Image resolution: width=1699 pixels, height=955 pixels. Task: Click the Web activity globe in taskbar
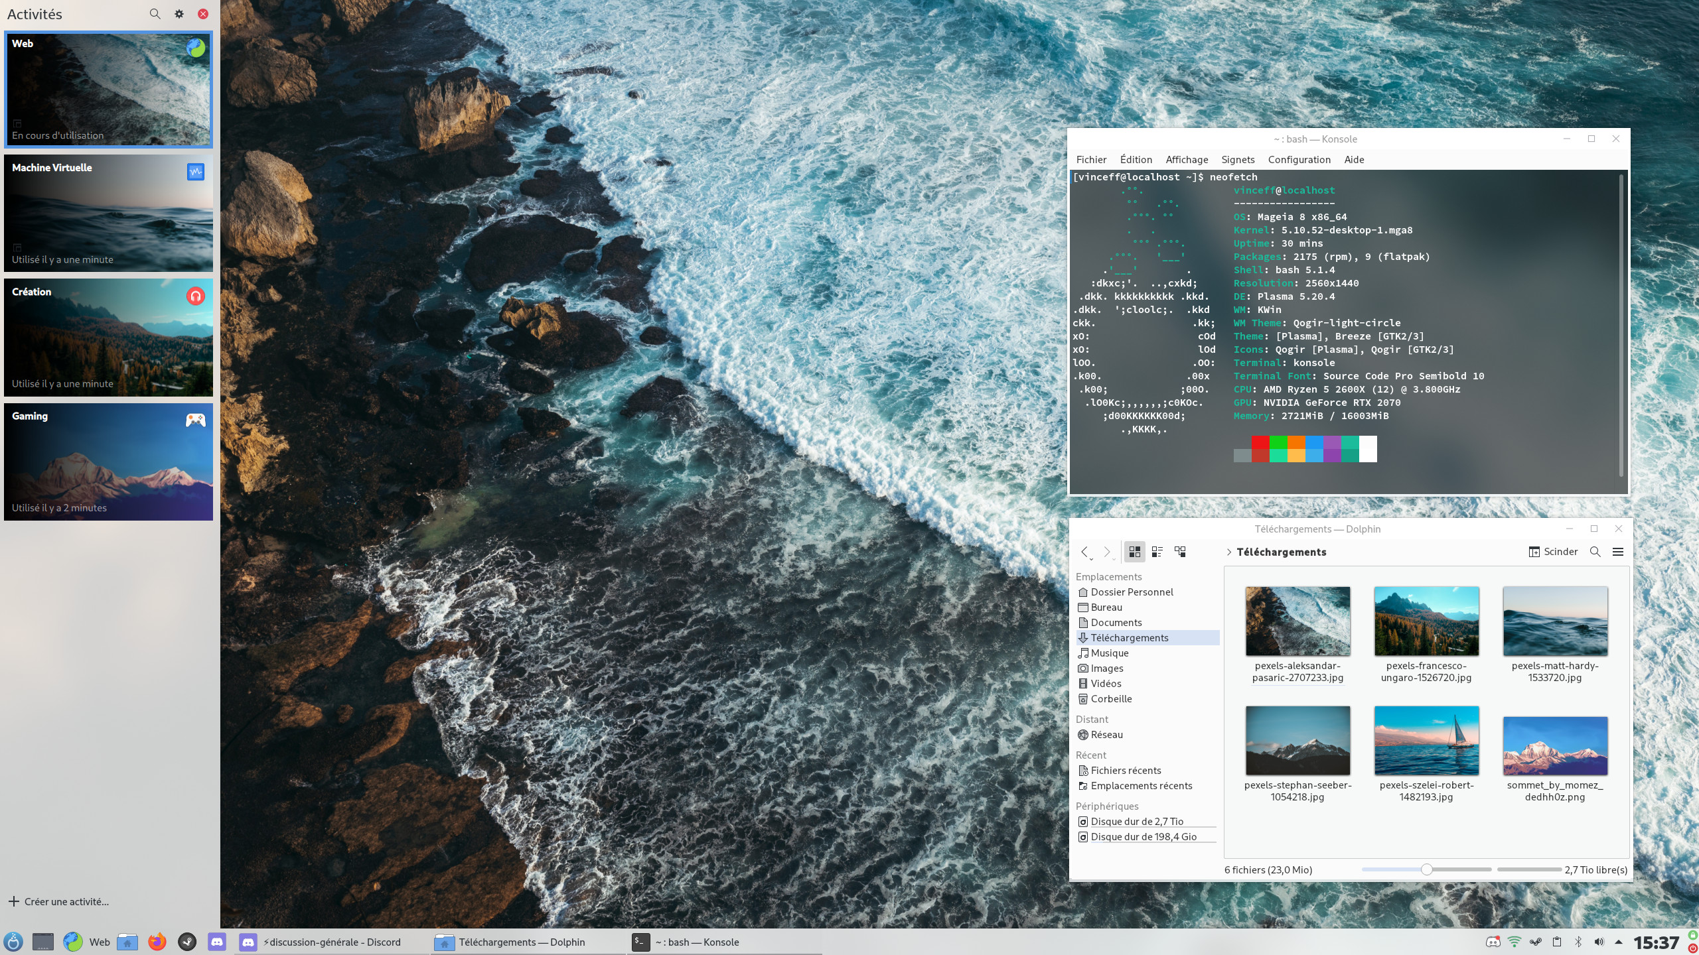click(73, 942)
